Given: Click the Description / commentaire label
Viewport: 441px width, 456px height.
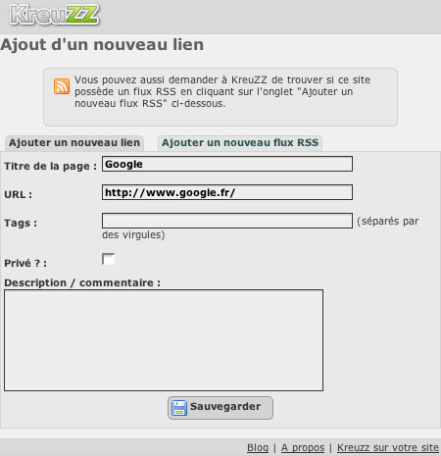Looking at the screenshot, I should tap(82, 282).
